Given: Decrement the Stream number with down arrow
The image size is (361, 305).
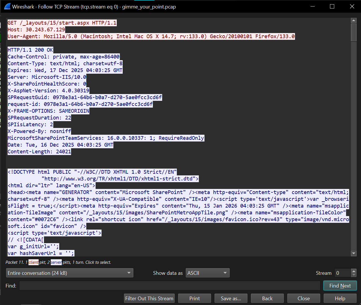Looking at the screenshot, I should click(354, 275).
